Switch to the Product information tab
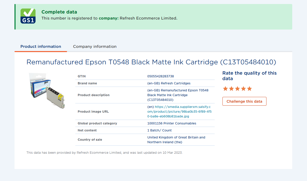This screenshot has width=307, height=181. pos(41,47)
